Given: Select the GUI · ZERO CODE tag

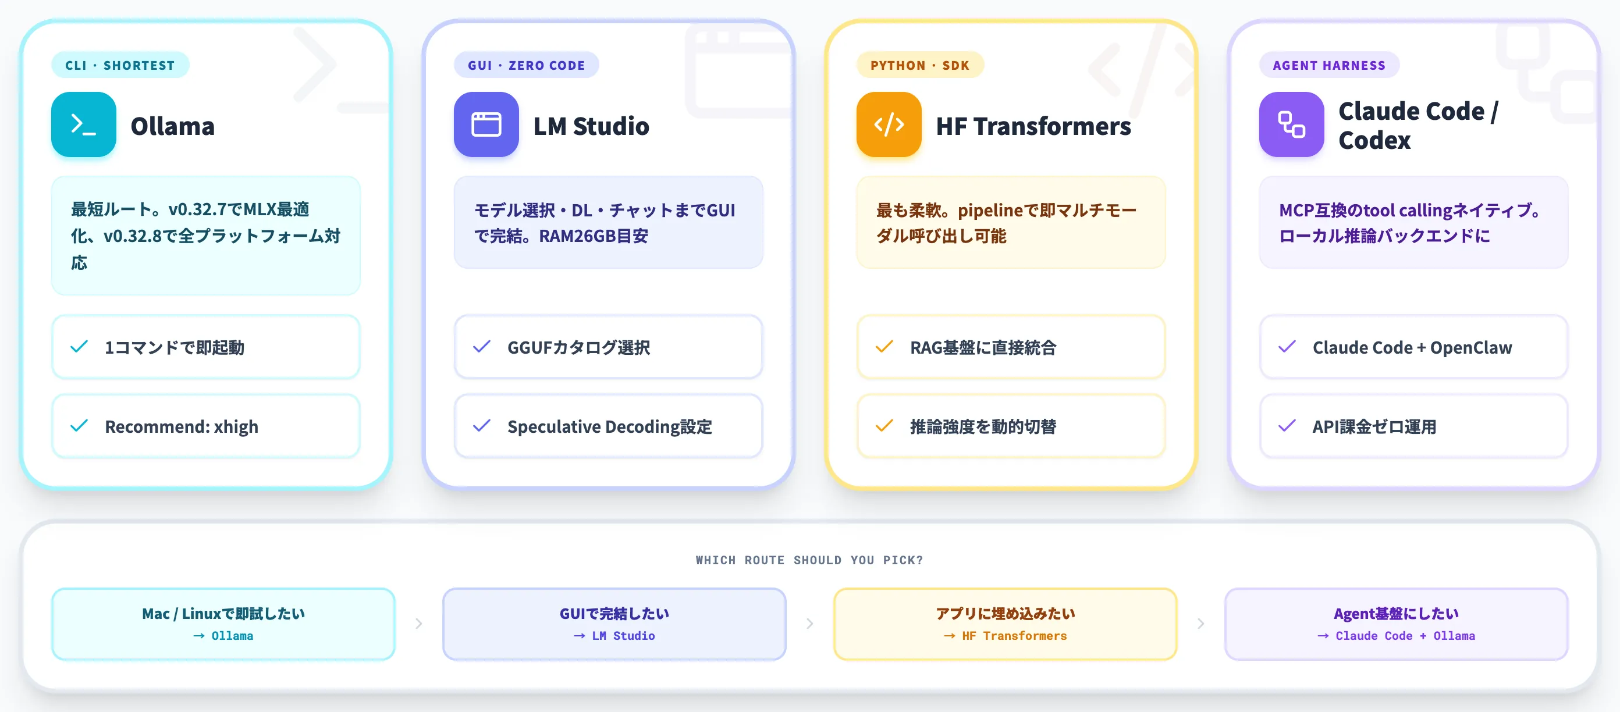Looking at the screenshot, I should pyautogui.click(x=527, y=65).
